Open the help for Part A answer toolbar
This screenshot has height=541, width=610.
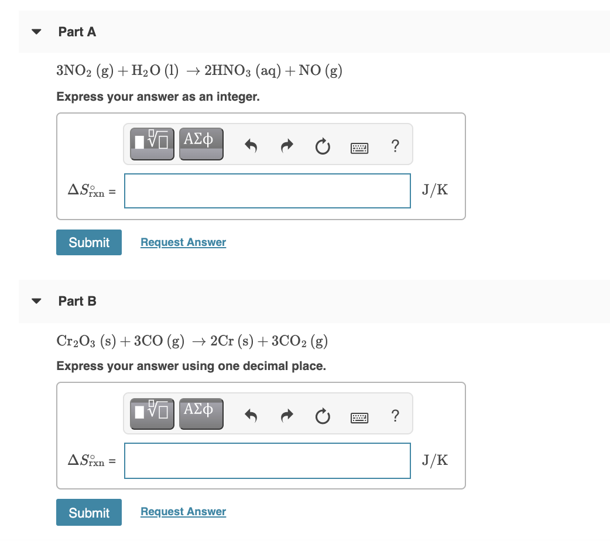pos(395,147)
